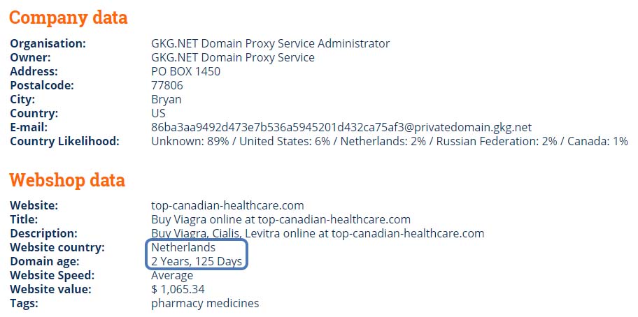Click the owner value GKG.NET Domain Proxy Service
Image resolution: width=638 pixels, height=317 pixels.
[233, 58]
